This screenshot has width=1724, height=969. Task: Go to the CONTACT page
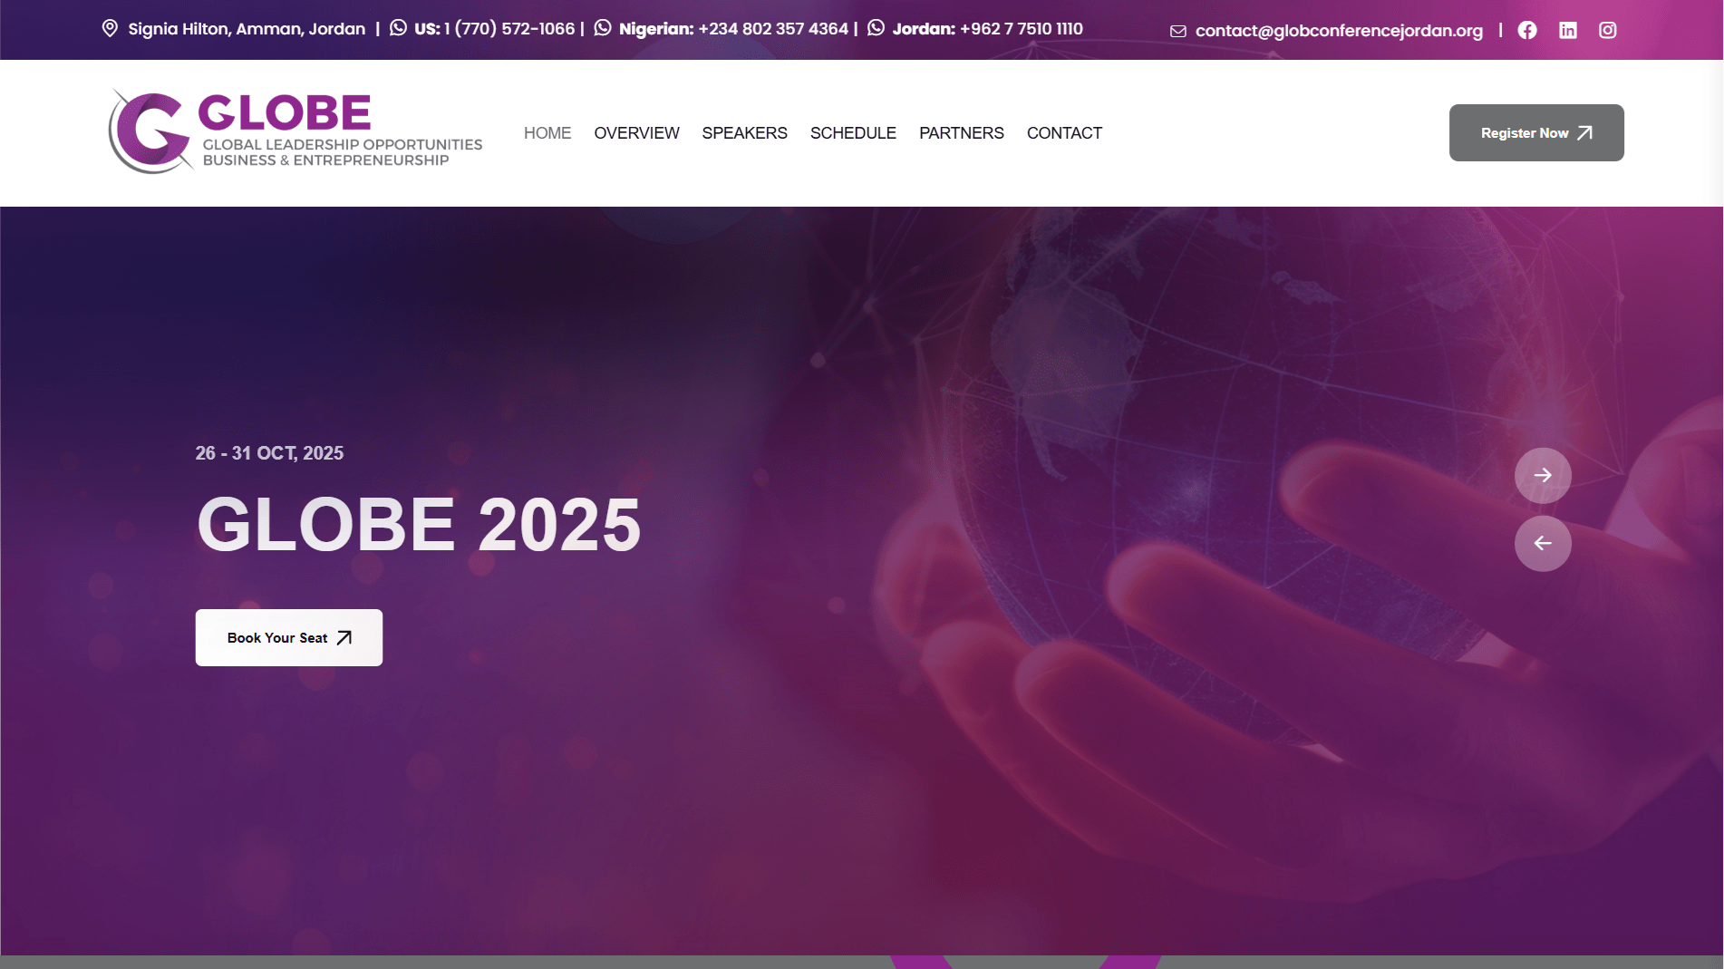[1064, 133]
